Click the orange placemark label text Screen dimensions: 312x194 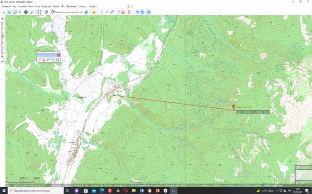pyautogui.click(x=244, y=107)
